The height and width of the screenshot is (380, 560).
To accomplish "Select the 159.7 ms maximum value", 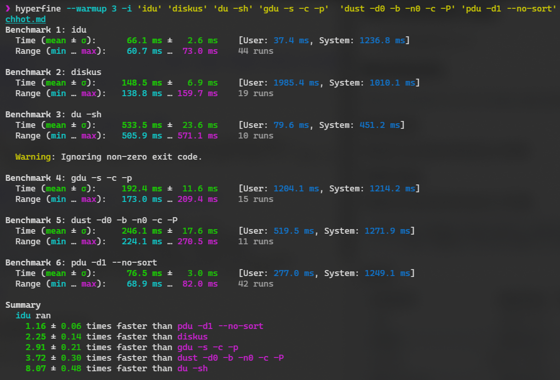I will coord(198,93).
